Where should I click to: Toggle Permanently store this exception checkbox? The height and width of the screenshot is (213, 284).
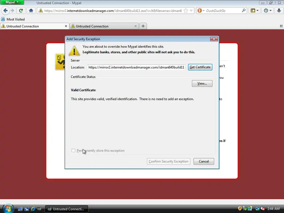73,151
